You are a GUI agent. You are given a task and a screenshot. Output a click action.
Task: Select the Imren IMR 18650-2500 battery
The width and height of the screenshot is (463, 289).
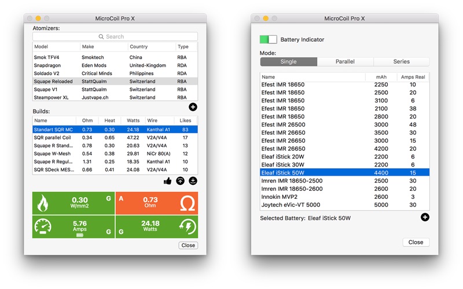[344, 181]
